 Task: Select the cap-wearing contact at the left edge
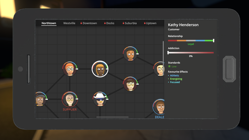(x=41, y=99)
